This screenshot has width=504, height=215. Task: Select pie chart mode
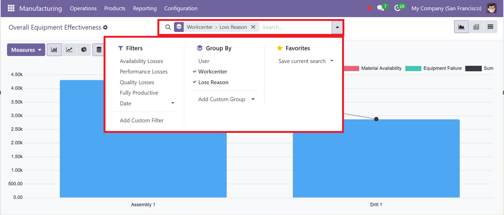coord(84,50)
